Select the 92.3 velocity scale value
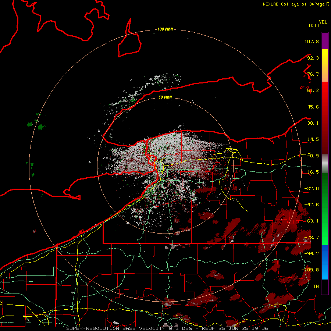 coord(313,58)
